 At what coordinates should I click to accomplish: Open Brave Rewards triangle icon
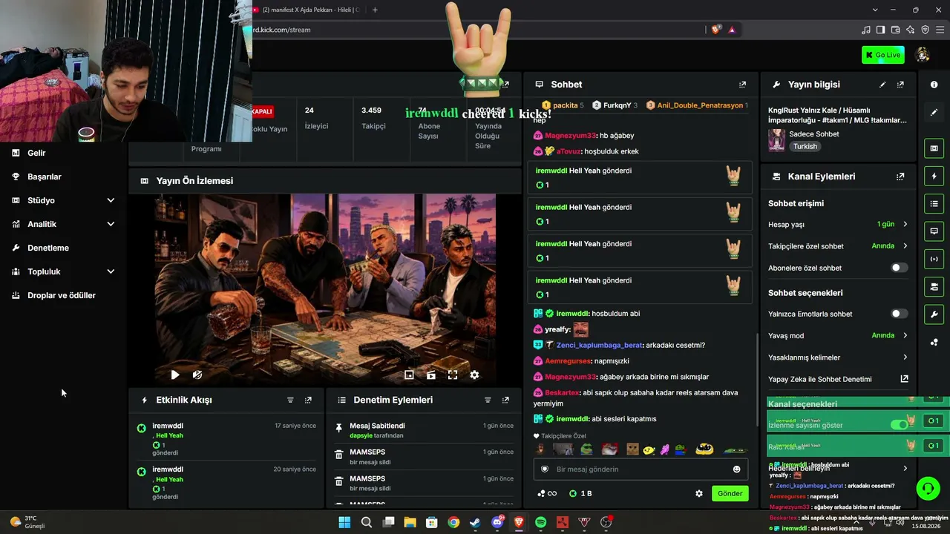(x=732, y=30)
